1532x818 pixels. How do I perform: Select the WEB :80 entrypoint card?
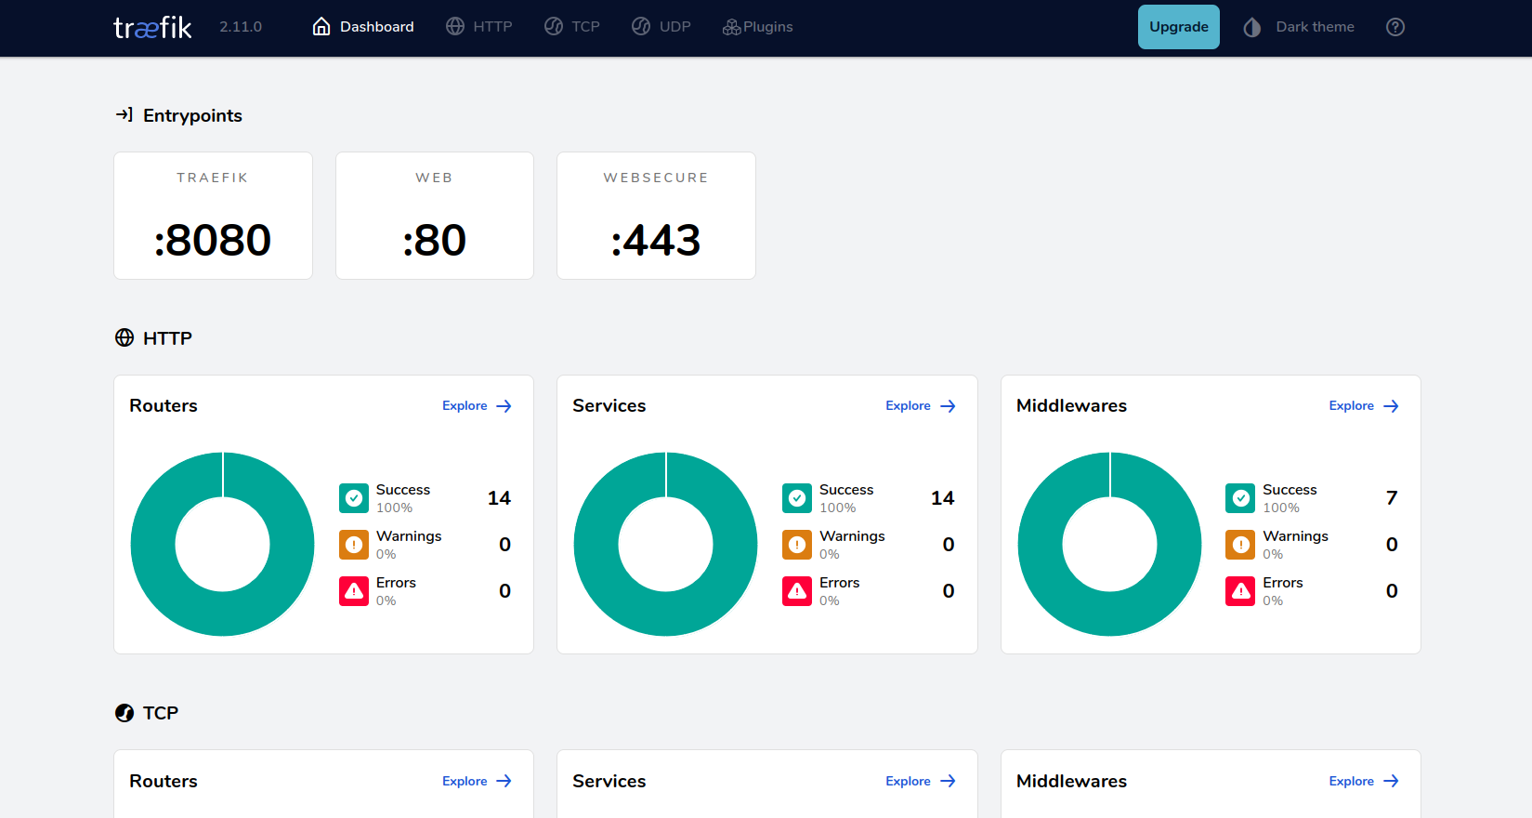pyautogui.click(x=435, y=216)
